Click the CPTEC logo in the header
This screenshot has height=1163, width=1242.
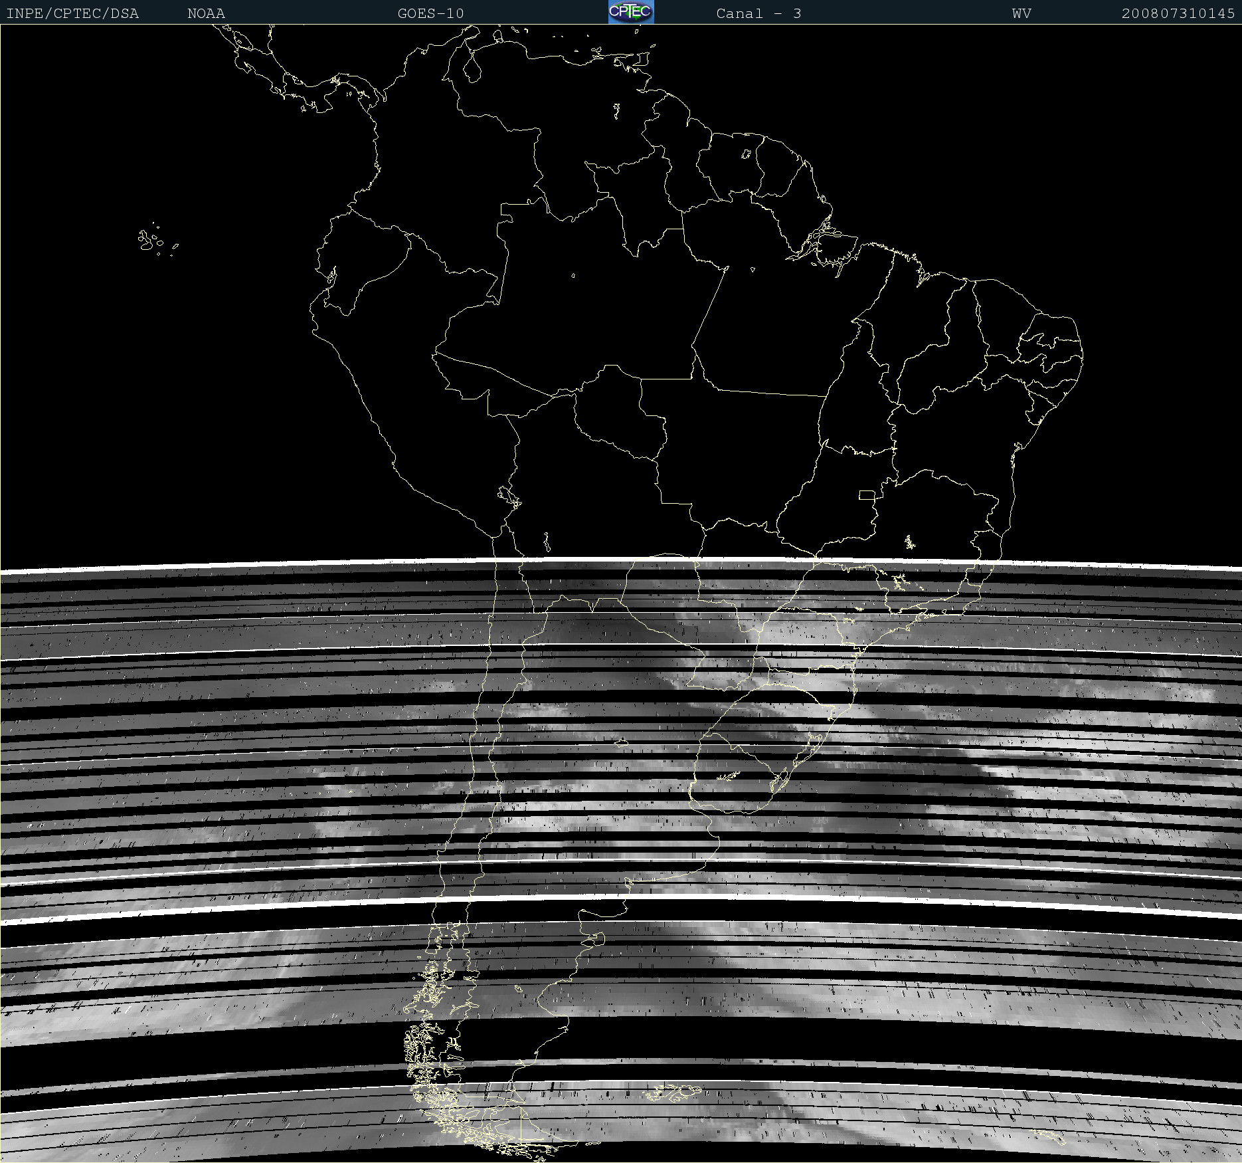[x=630, y=12]
